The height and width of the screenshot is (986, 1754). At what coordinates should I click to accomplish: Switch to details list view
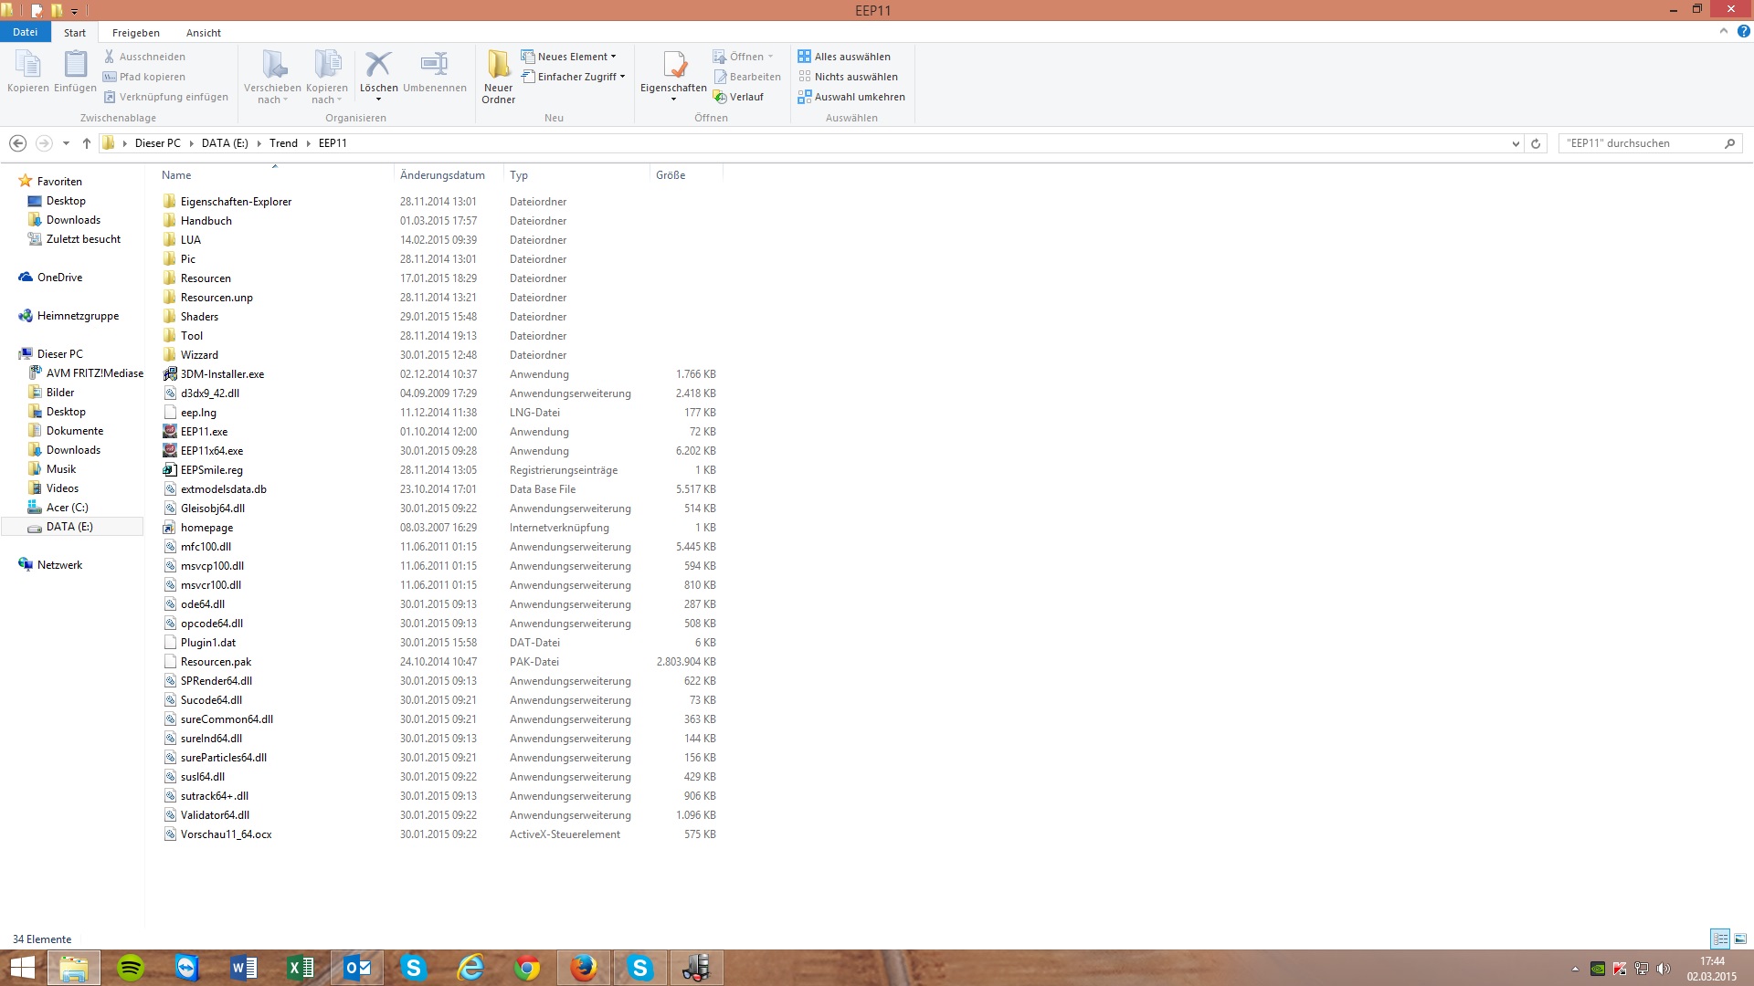1720,939
